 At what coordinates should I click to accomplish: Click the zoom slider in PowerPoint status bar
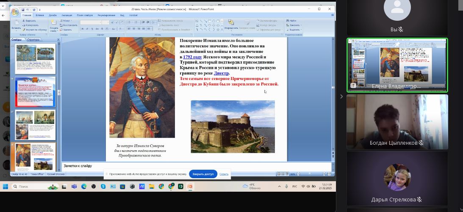click(x=309, y=174)
